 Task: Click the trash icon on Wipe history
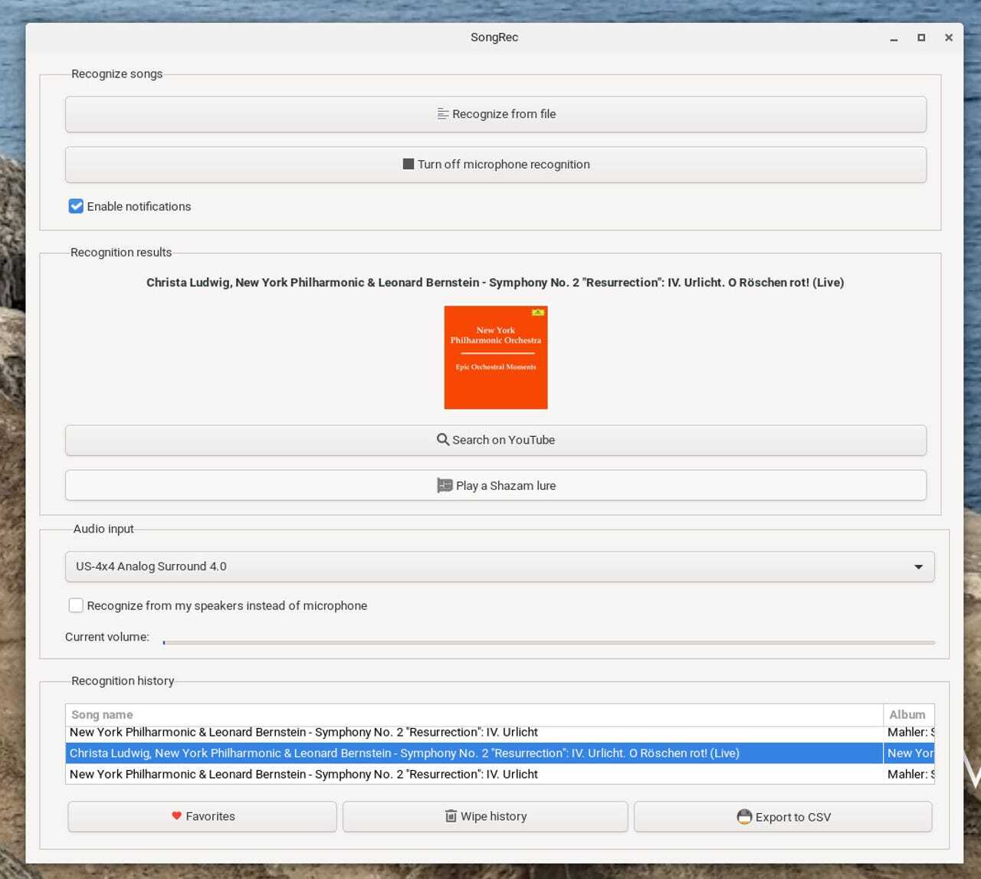[x=451, y=816]
